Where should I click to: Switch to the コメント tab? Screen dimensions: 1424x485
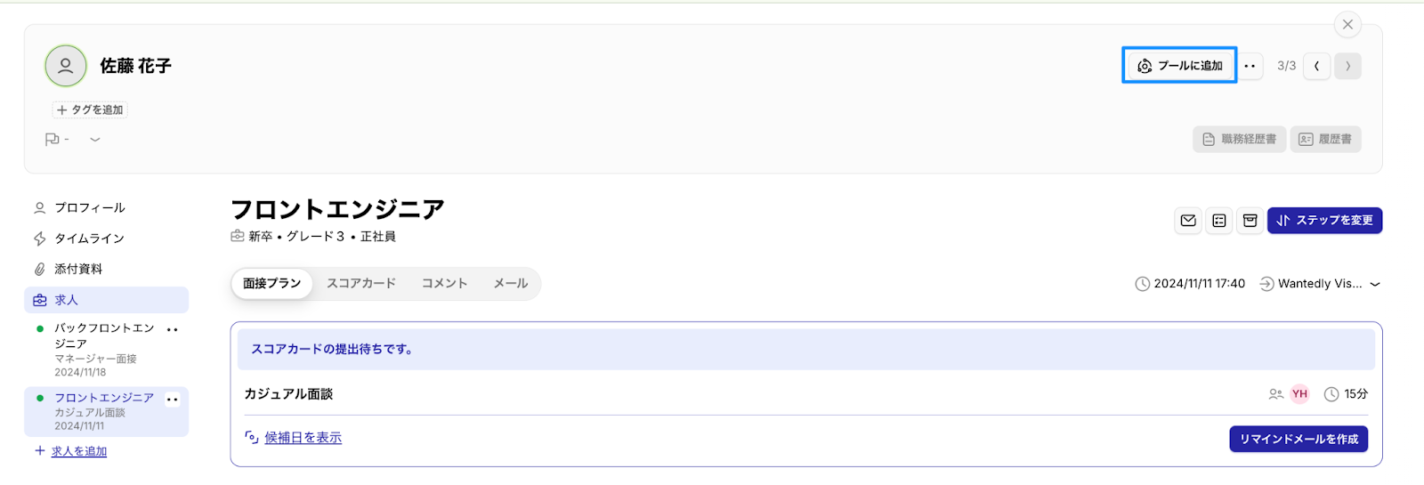[x=444, y=284]
